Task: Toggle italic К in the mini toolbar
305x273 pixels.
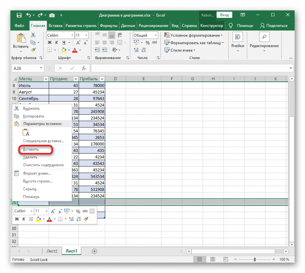Action: 24,219
